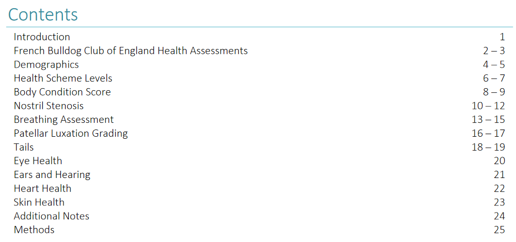The height and width of the screenshot is (242, 516).
Task: Select the Skin Health entry
Action: coord(39,202)
